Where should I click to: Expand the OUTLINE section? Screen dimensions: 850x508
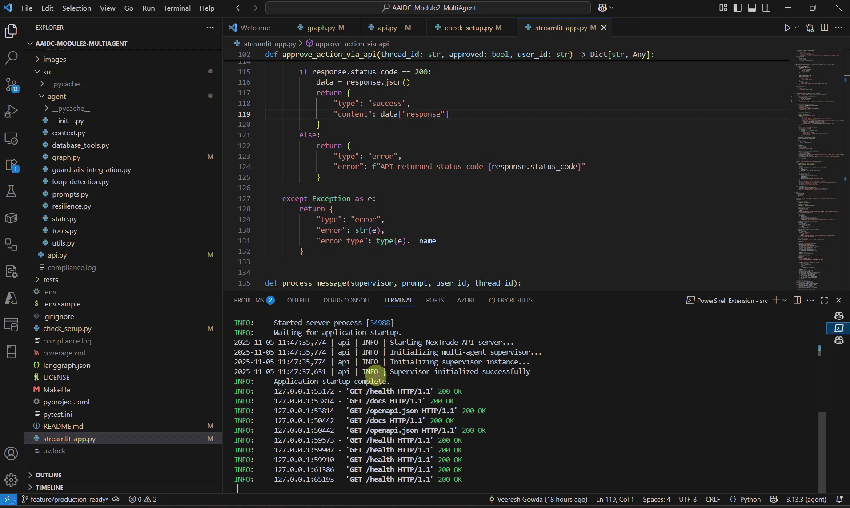48,475
